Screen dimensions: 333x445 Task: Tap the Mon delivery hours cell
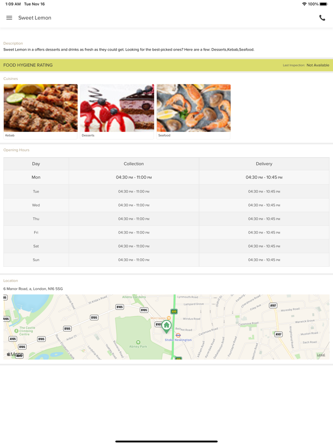click(264, 177)
